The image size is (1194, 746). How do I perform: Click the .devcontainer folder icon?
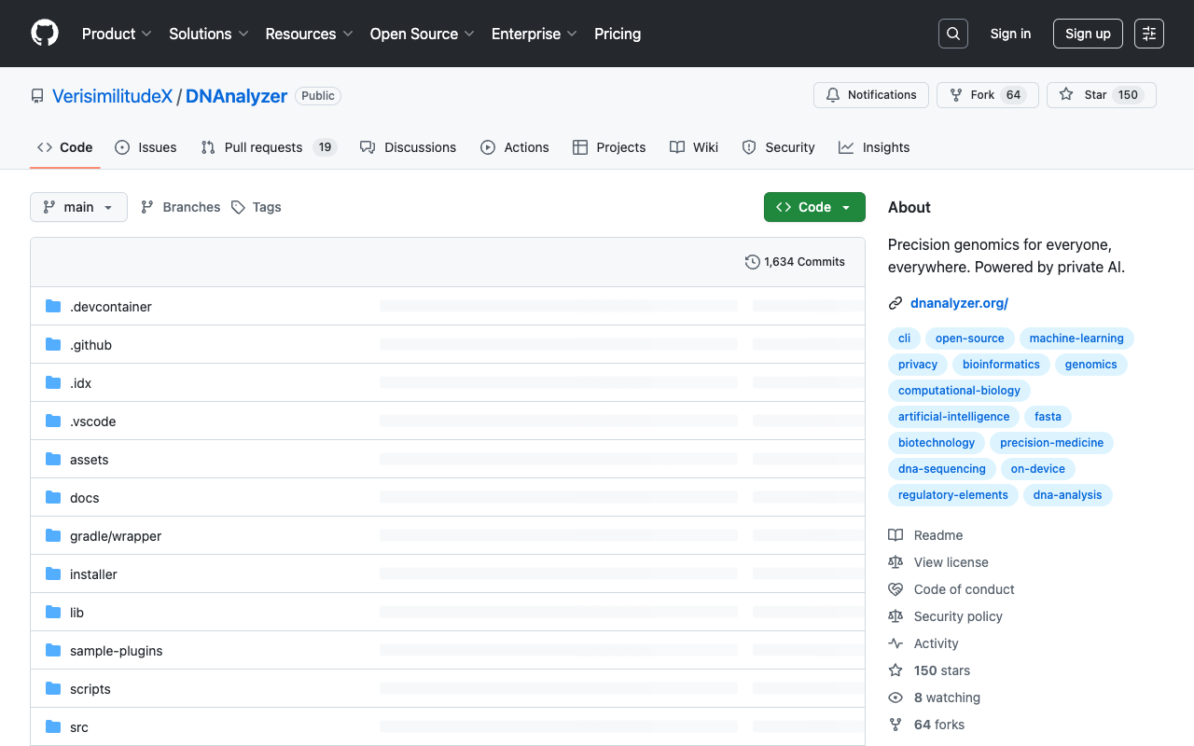(x=53, y=307)
